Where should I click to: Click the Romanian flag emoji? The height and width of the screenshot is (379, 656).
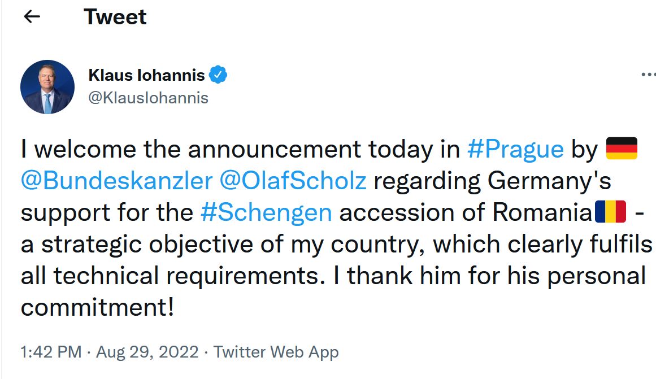[610, 212]
